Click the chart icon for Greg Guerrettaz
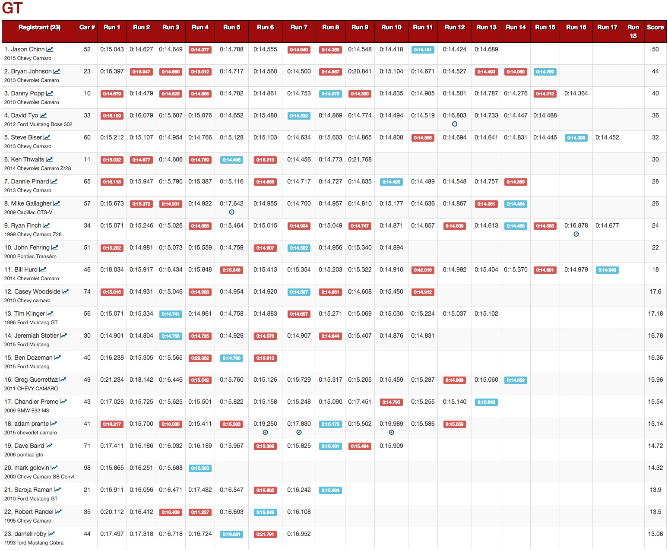The width and height of the screenshot is (668, 551). (x=63, y=380)
